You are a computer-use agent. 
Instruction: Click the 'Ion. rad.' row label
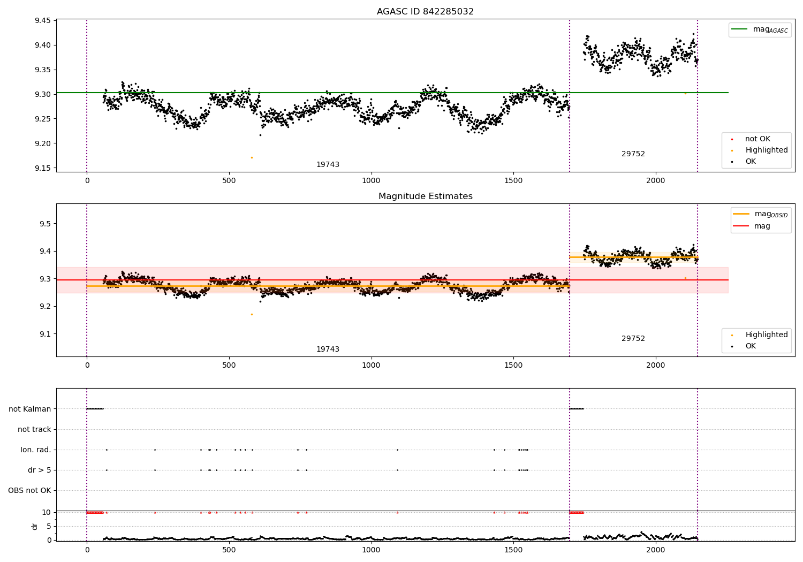tap(36, 450)
